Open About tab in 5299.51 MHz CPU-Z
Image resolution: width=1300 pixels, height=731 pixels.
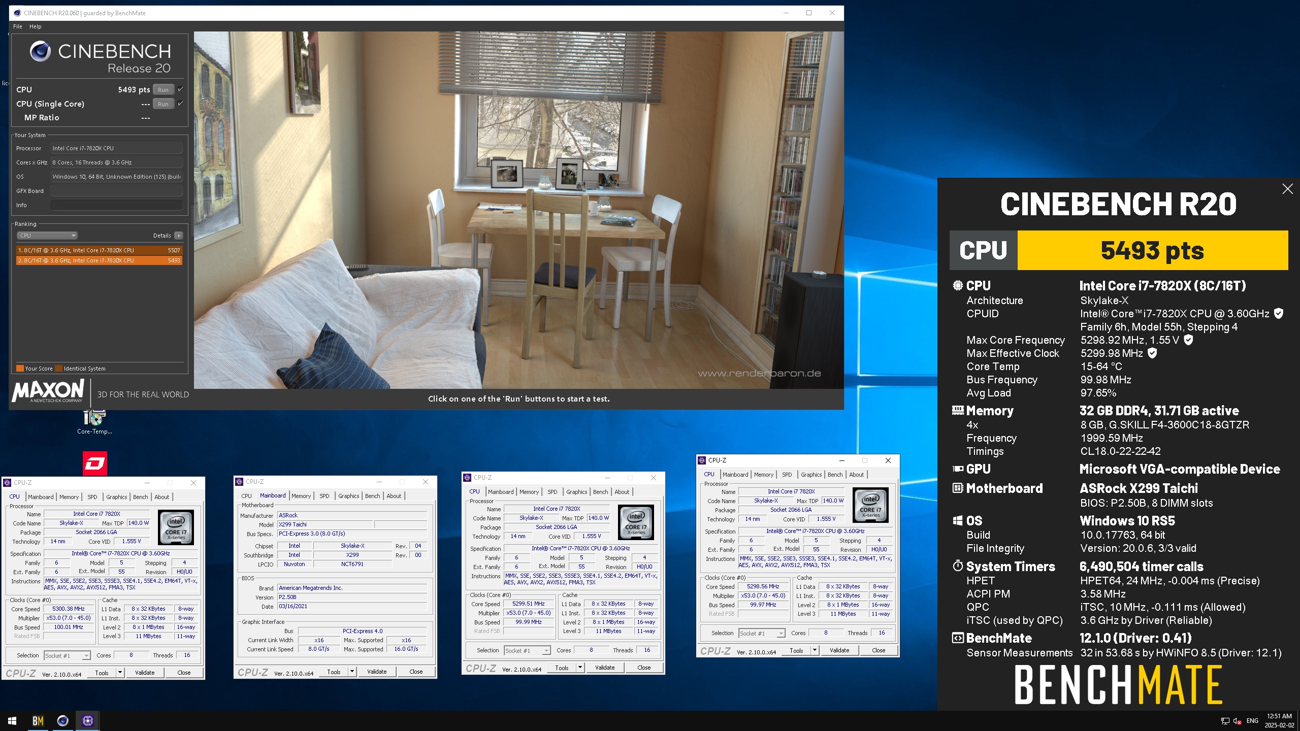tap(622, 492)
